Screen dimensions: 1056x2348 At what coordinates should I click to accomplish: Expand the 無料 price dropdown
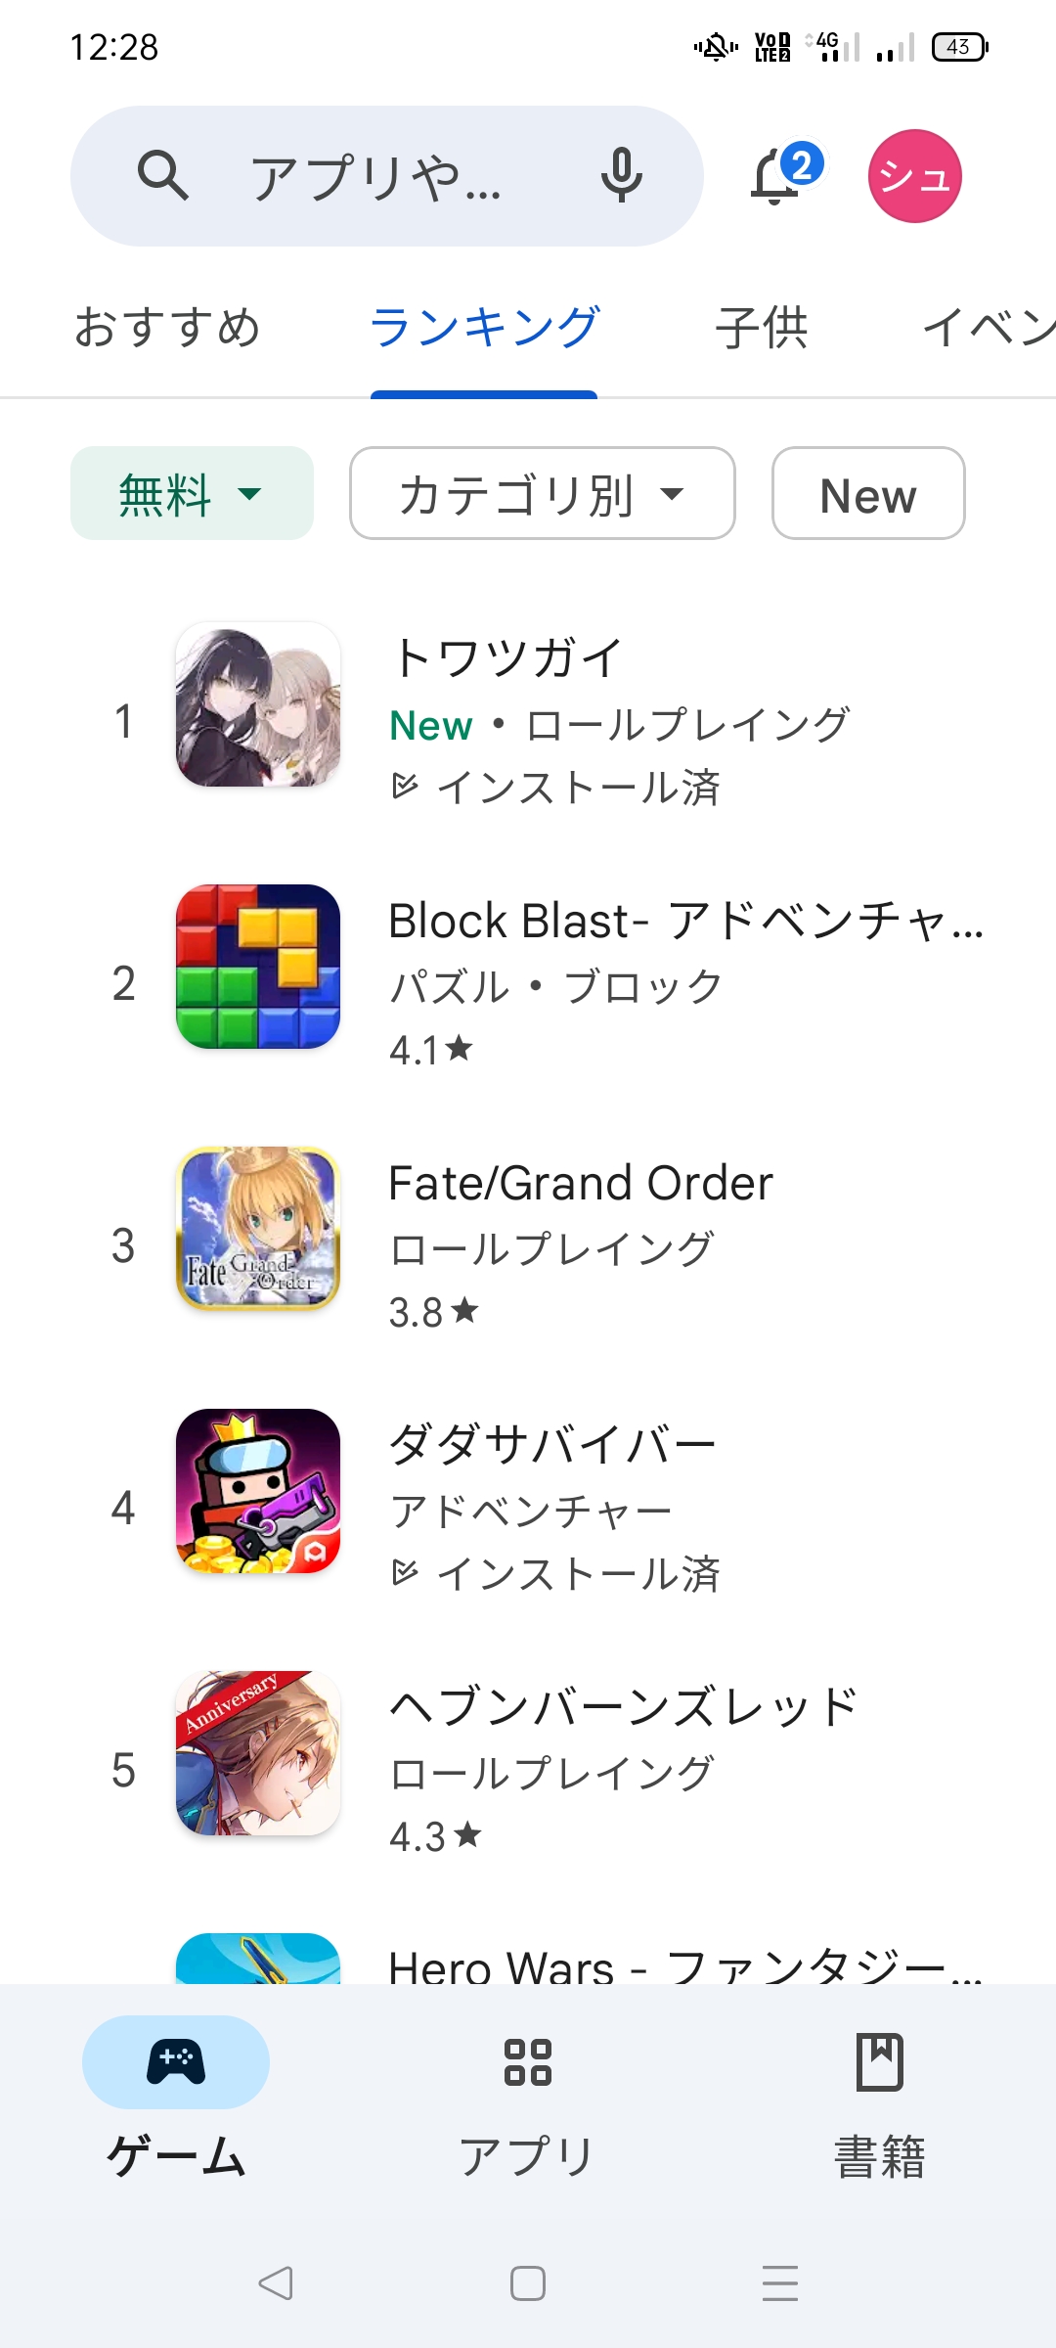pos(192,494)
